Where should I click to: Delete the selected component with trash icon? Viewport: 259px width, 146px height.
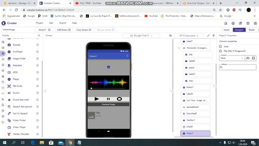[x=213, y=36]
